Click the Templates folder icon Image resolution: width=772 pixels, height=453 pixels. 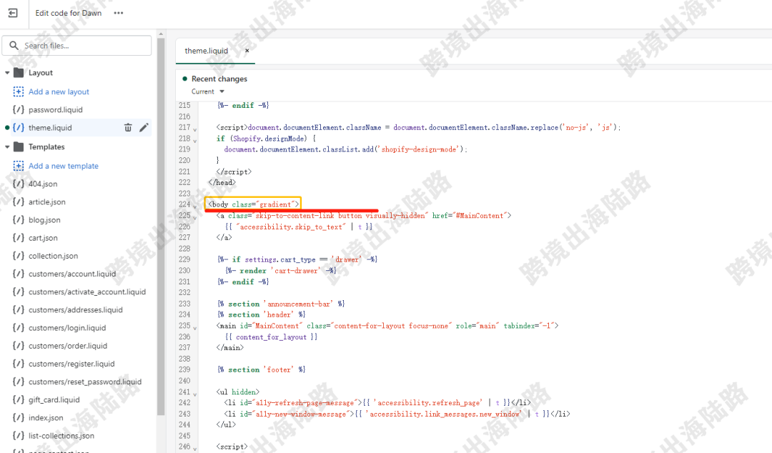click(19, 146)
